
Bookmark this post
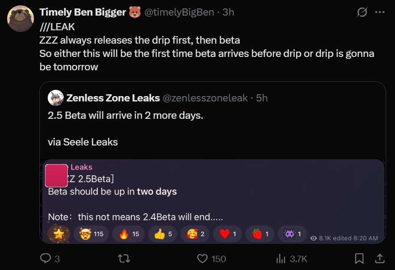pyautogui.click(x=359, y=258)
